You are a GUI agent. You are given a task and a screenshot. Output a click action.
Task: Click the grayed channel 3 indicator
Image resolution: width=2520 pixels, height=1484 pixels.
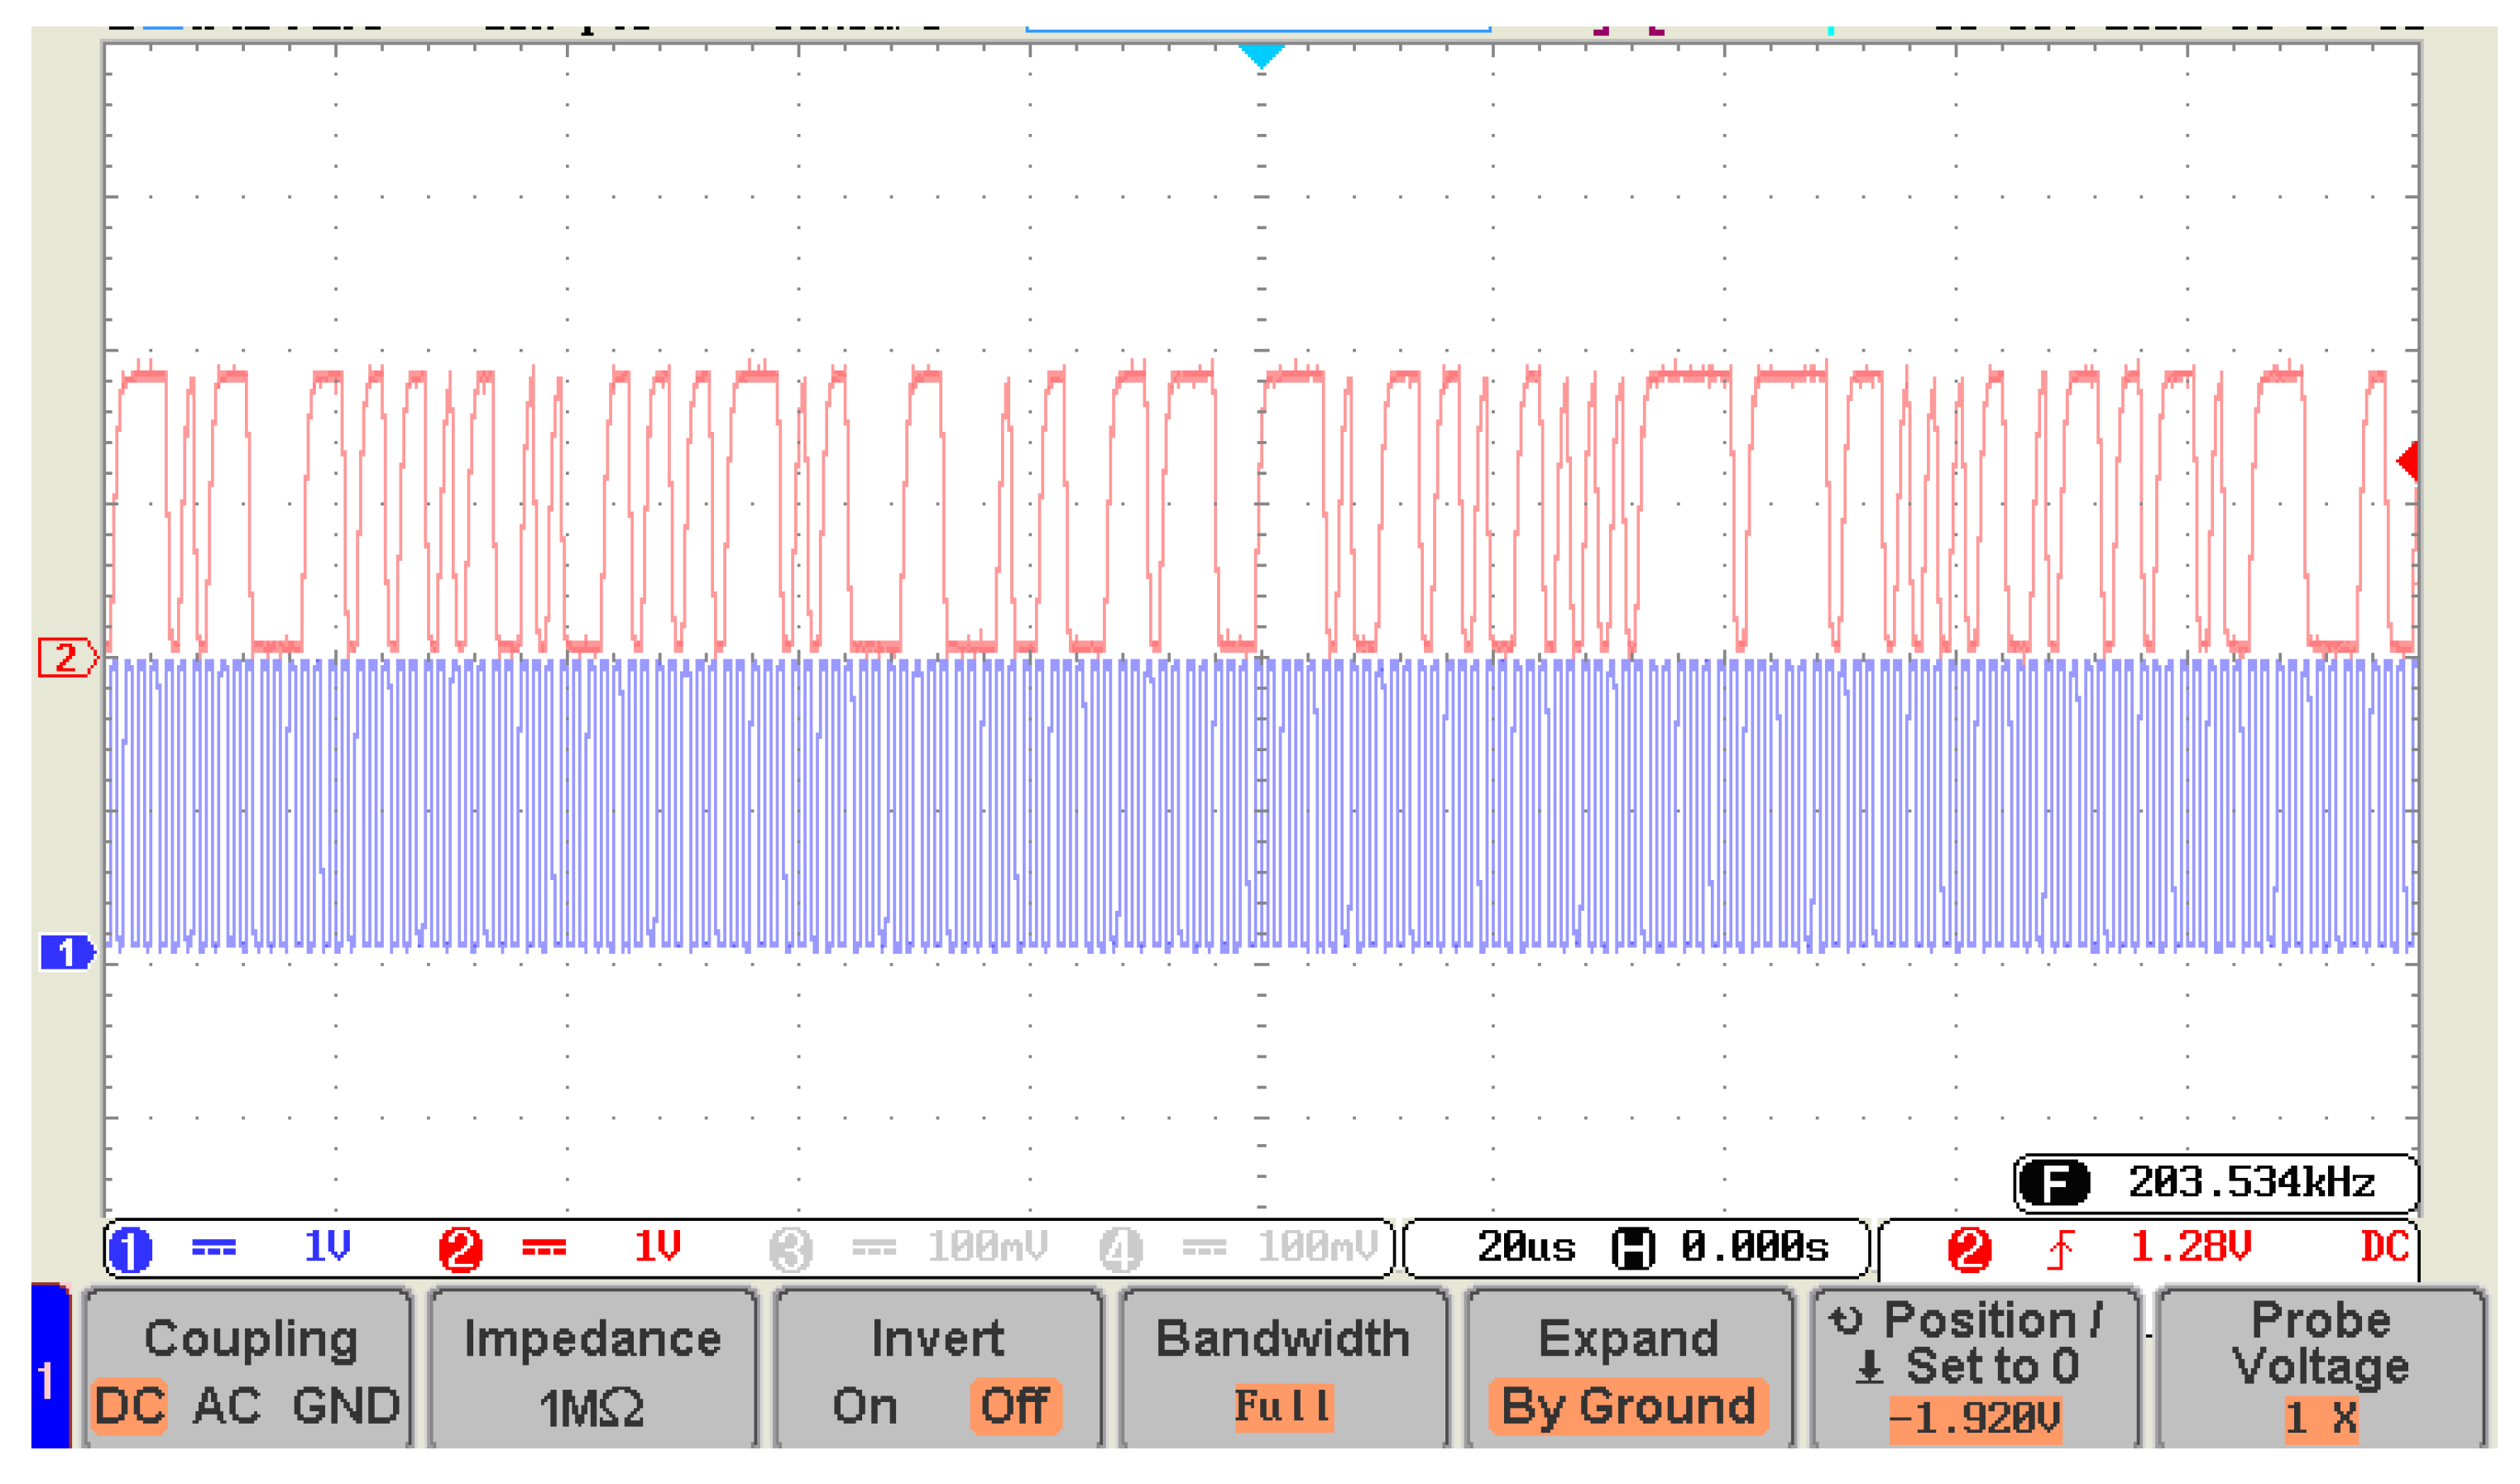(x=790, y=1250)
